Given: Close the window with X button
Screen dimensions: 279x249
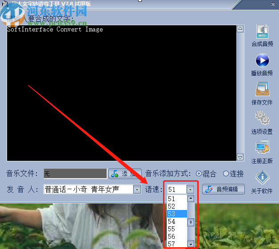Looking at the screenshot, I should click(273, 4).
